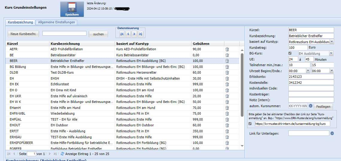Go to next record in Datensteuerung

coord(134,34)
